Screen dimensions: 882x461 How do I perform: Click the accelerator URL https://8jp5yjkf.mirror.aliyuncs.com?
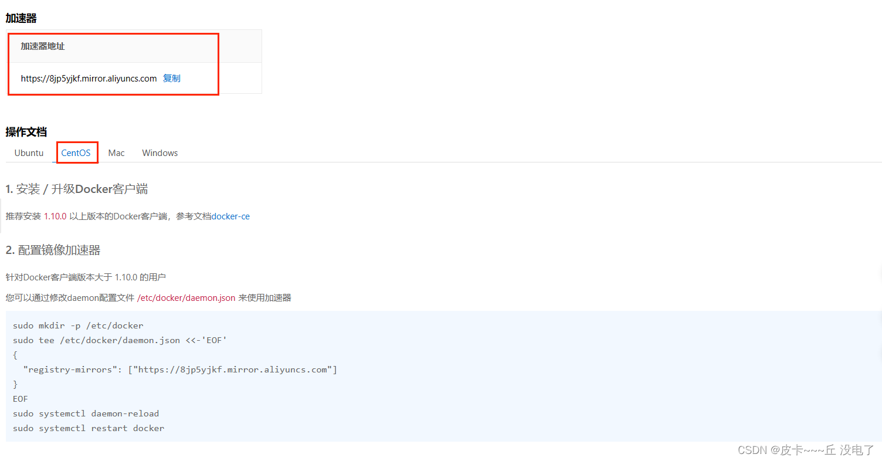click(x=89, y=78)
